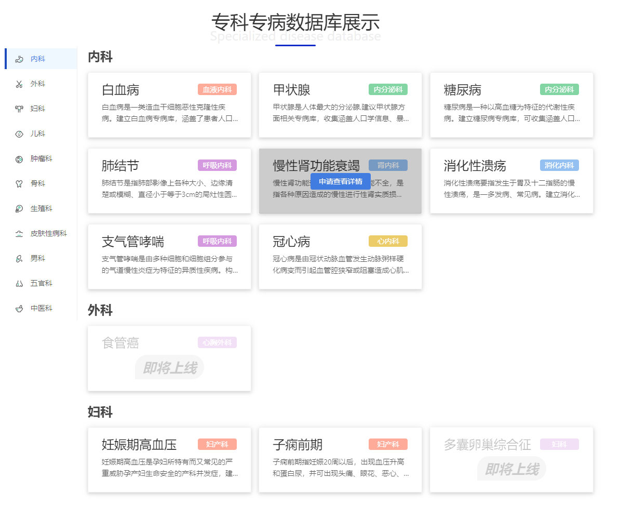
Task: Select the nose icon for 五官科
Action: (x=19, y=284)
